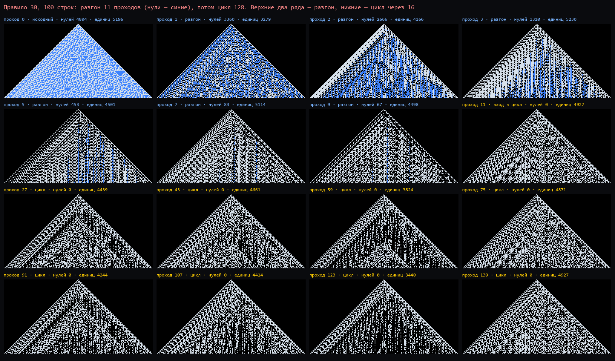Screen dimensions: 615x361
Task: Open the triangle image for проход 0
Action: coord(78,61)
